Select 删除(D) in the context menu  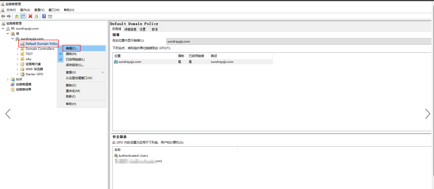71,85
